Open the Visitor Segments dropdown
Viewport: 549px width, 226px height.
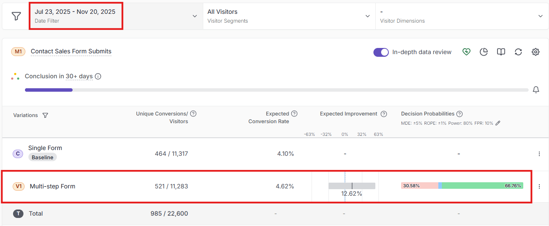pos(289,16)
